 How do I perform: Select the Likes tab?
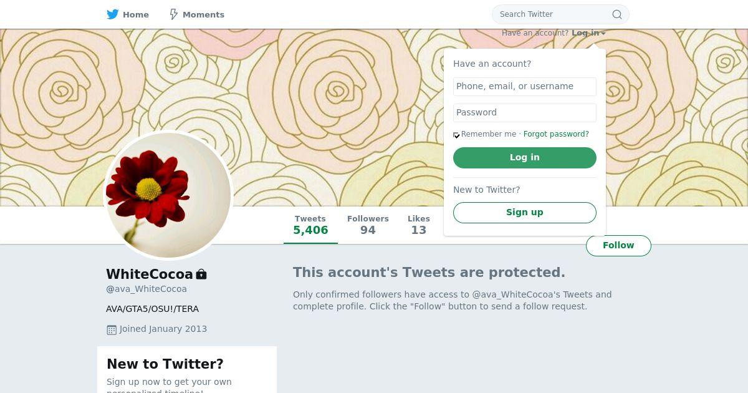(x=419, y=225)
